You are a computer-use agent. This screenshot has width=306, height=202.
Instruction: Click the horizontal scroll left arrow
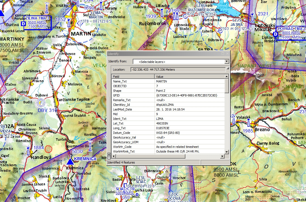pos(114,156)
